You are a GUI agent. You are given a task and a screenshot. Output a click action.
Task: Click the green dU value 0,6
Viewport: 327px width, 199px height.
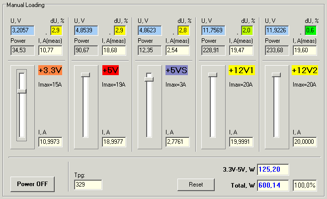[x=311, y=30]
